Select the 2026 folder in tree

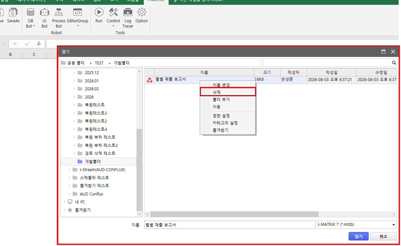pos(89,97)
